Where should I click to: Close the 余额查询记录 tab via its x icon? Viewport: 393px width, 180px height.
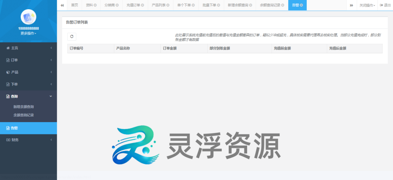(283, 5)
